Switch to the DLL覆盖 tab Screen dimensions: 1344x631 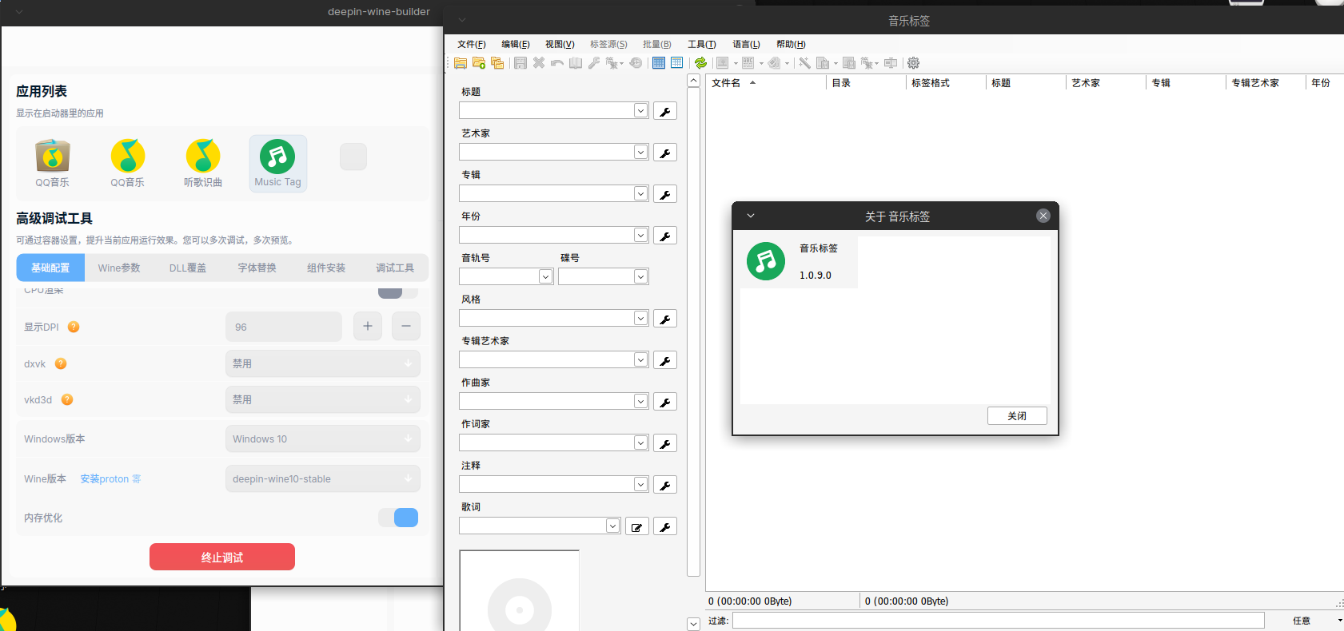(x=188, y=268)
